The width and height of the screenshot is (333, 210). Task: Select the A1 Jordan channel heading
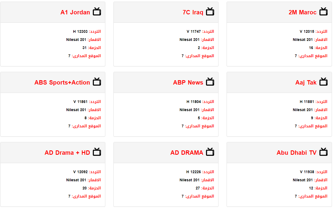click(x=75, y=12)
